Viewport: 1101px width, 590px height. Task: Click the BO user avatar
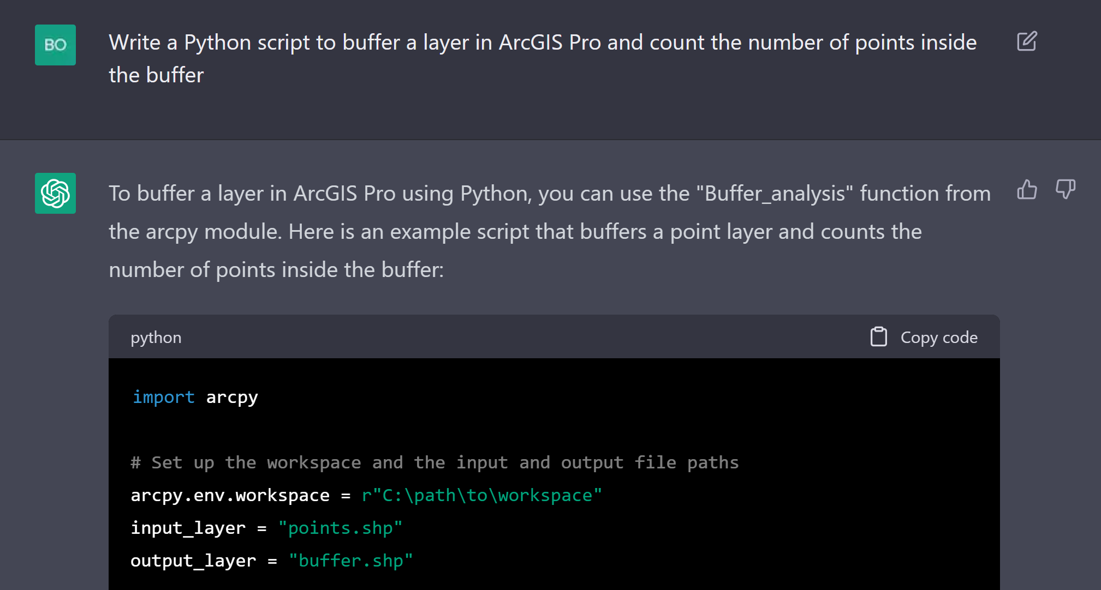pyautogui.click(x=55, y=45)
